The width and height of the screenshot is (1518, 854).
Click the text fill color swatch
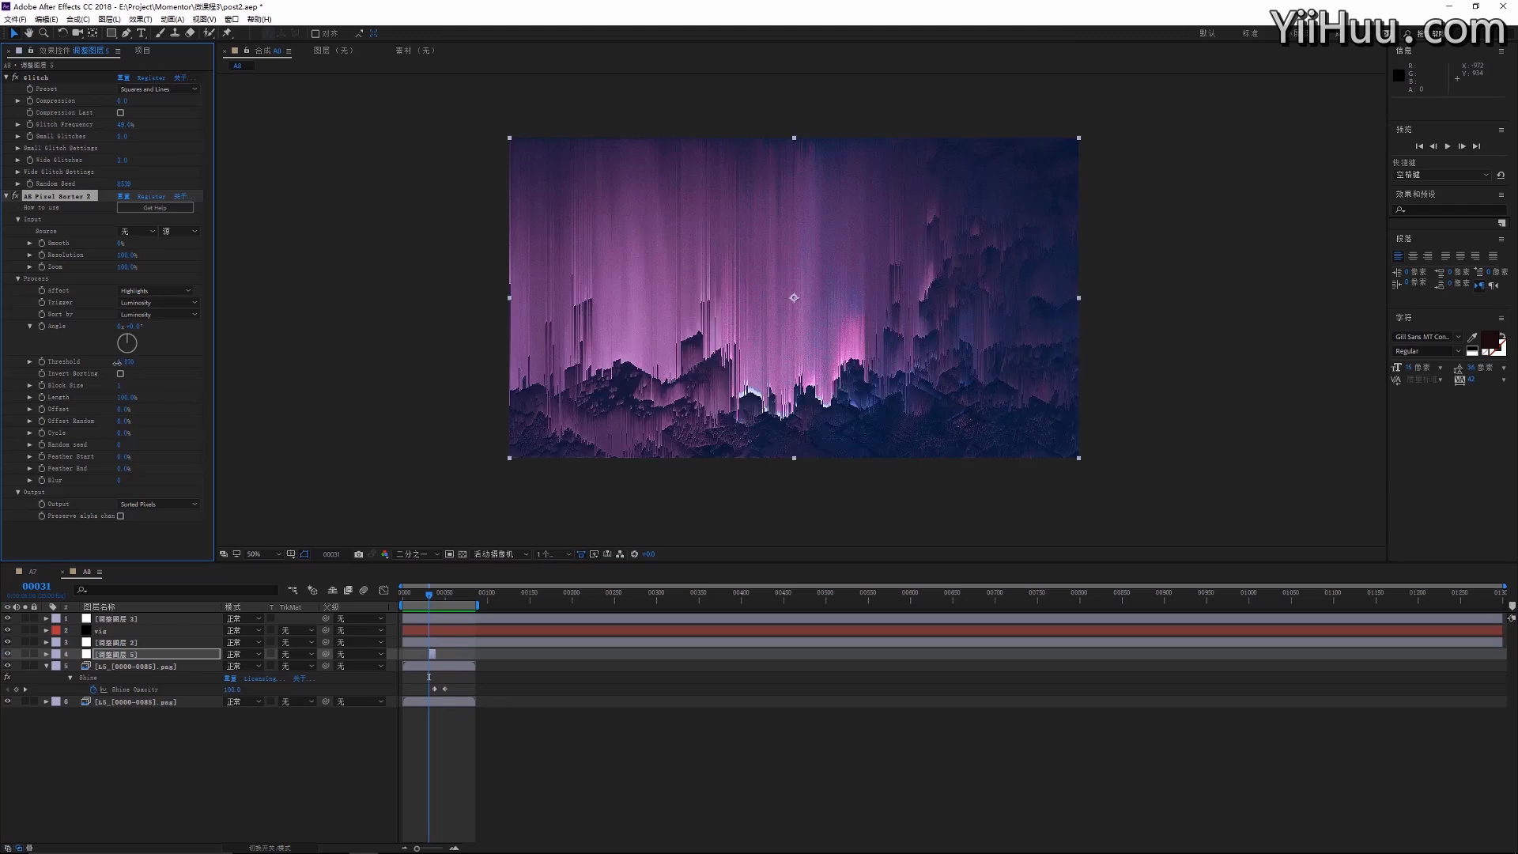coord(1489,338)
